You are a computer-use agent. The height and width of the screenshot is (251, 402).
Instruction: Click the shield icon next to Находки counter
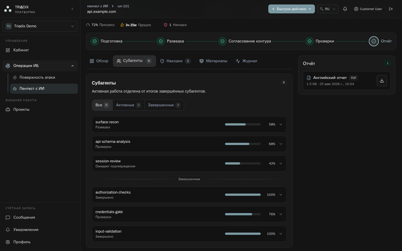(166, 25)
